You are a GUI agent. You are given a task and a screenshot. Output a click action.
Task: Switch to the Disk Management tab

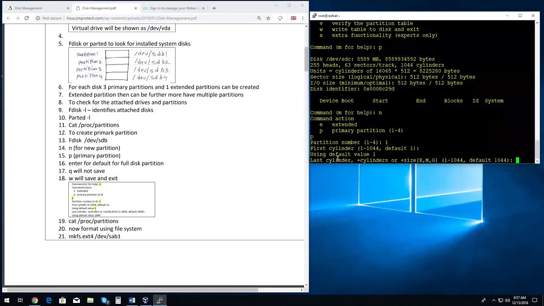pos(37,8)
